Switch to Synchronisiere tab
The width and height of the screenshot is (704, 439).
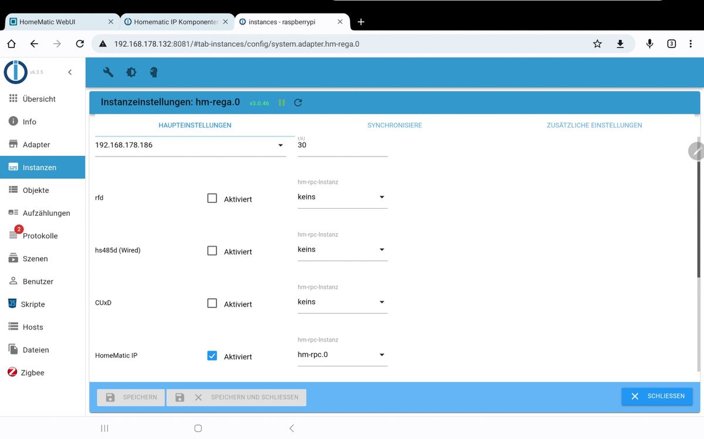point(394,125)
